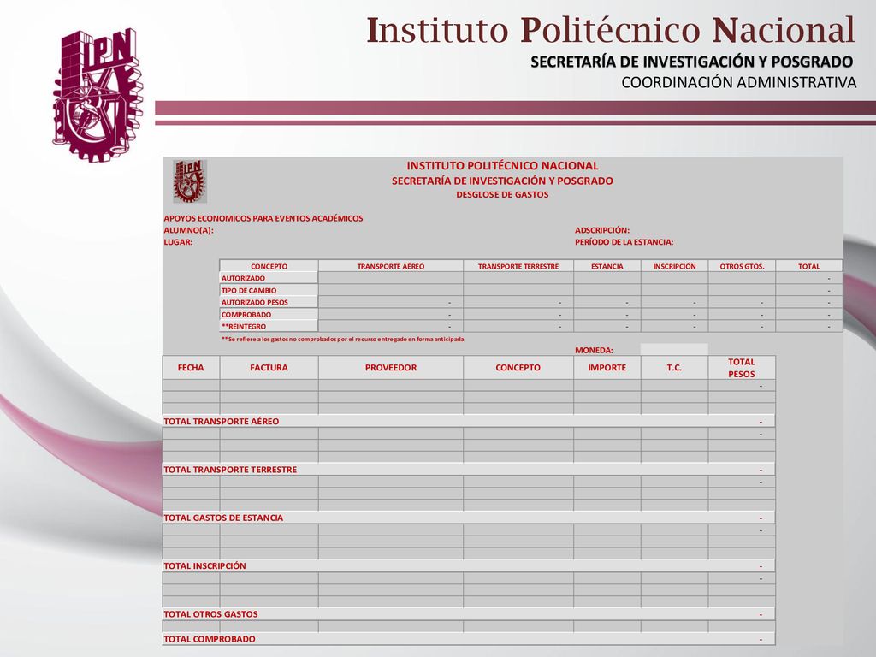Click red 'SECRETARÍA DE INVESTIGACIÓN Y POSGRADO' form subtitle

pyautogui.click(x=502, y=181)
